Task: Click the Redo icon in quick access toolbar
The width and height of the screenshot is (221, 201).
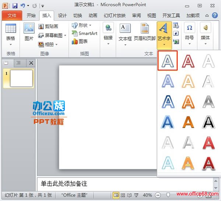Action: click(x=34, y=6)
